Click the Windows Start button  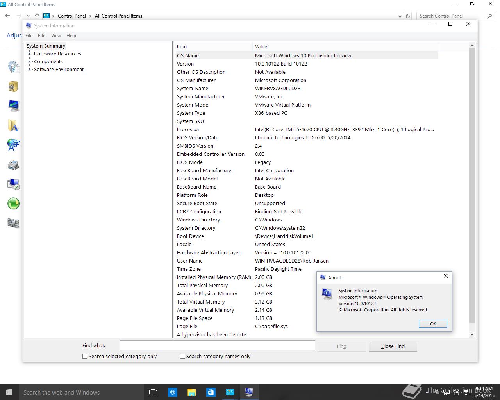pos(9,392)
